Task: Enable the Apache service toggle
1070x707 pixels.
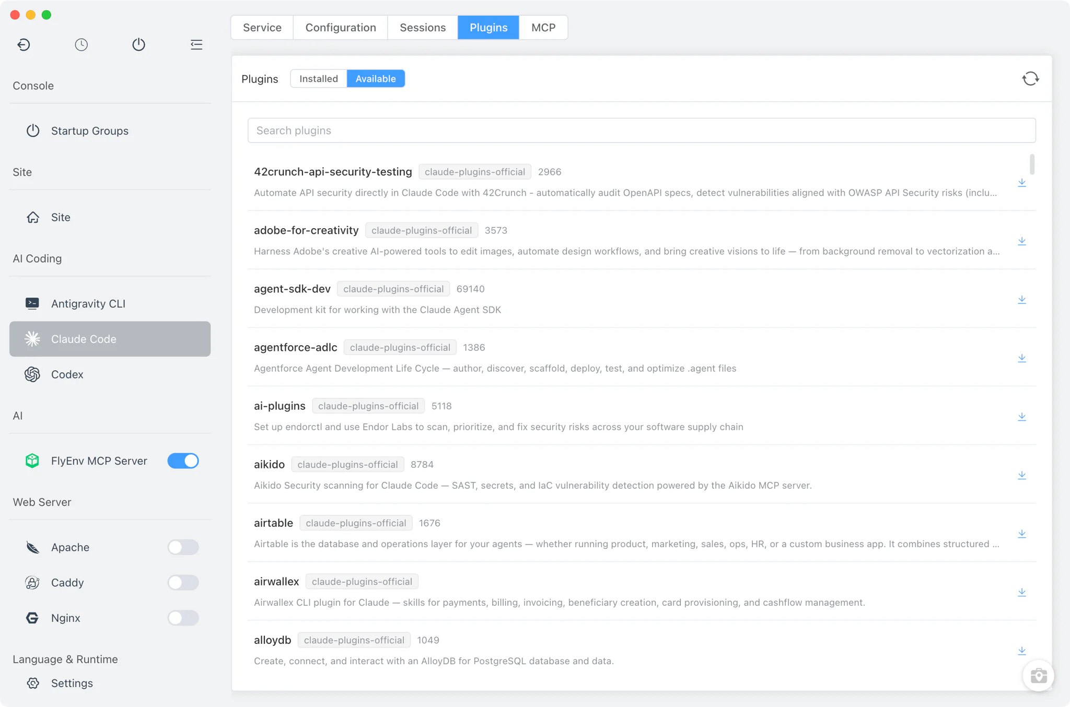Action: [x=183, y=547]
